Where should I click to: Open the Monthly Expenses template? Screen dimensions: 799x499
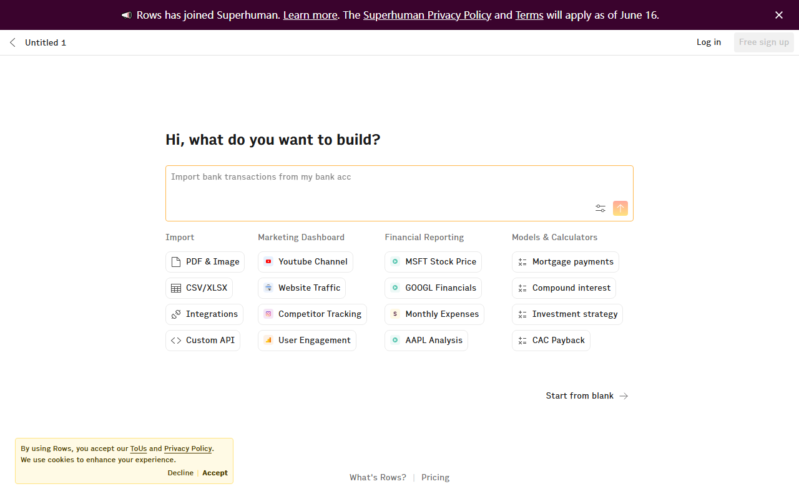click(434, 314)
